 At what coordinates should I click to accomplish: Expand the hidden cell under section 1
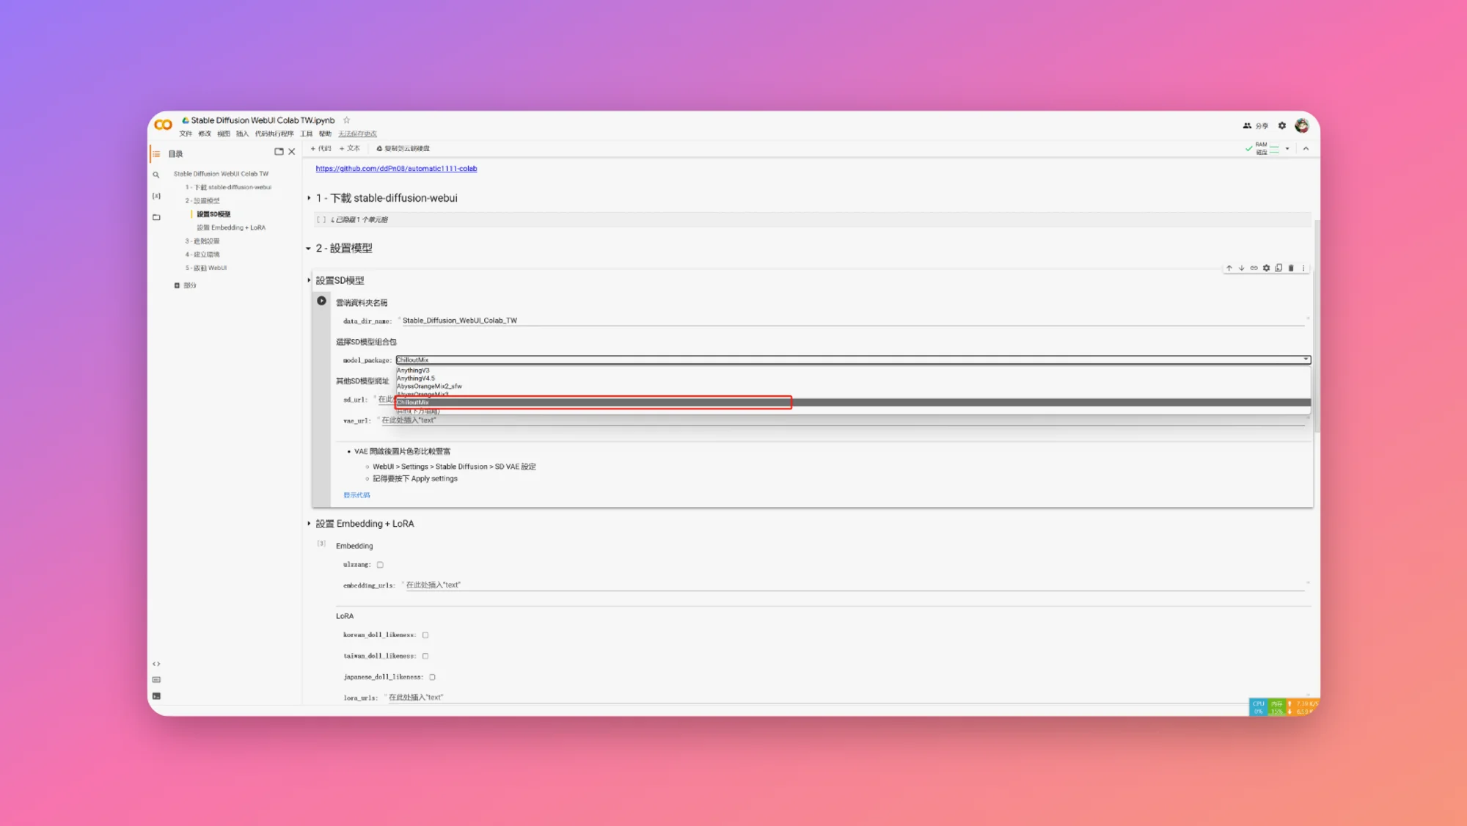click(359, 220)
